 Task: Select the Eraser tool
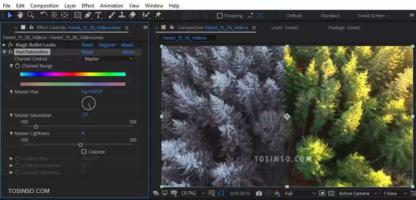click(x=132, y=15)
